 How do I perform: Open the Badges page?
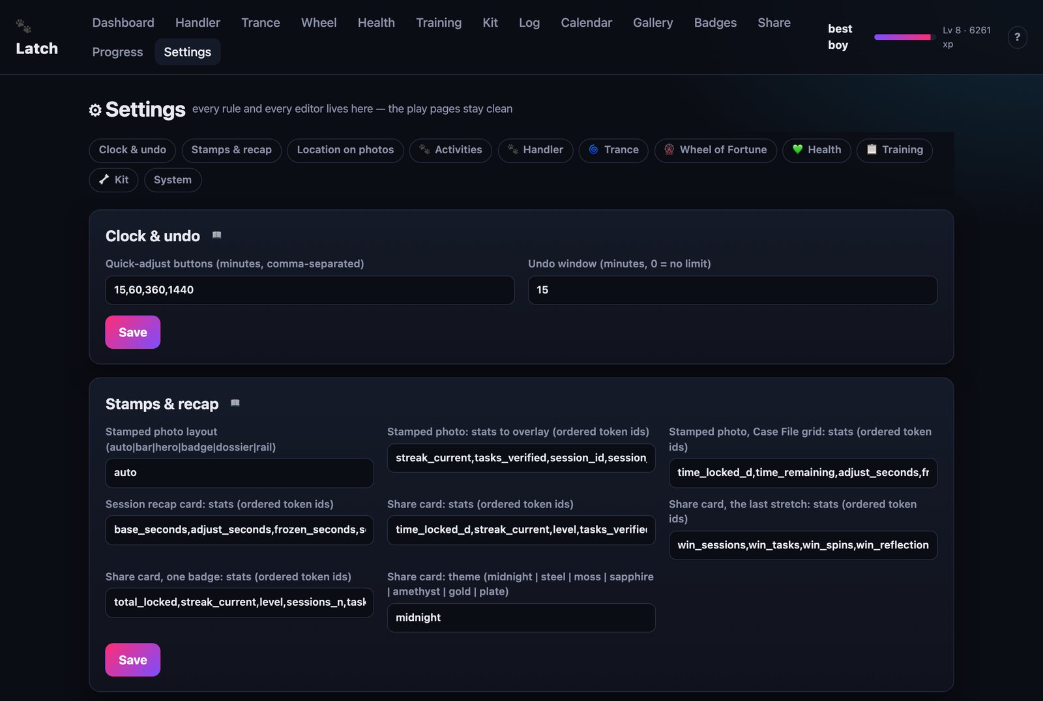click(715, 23)
